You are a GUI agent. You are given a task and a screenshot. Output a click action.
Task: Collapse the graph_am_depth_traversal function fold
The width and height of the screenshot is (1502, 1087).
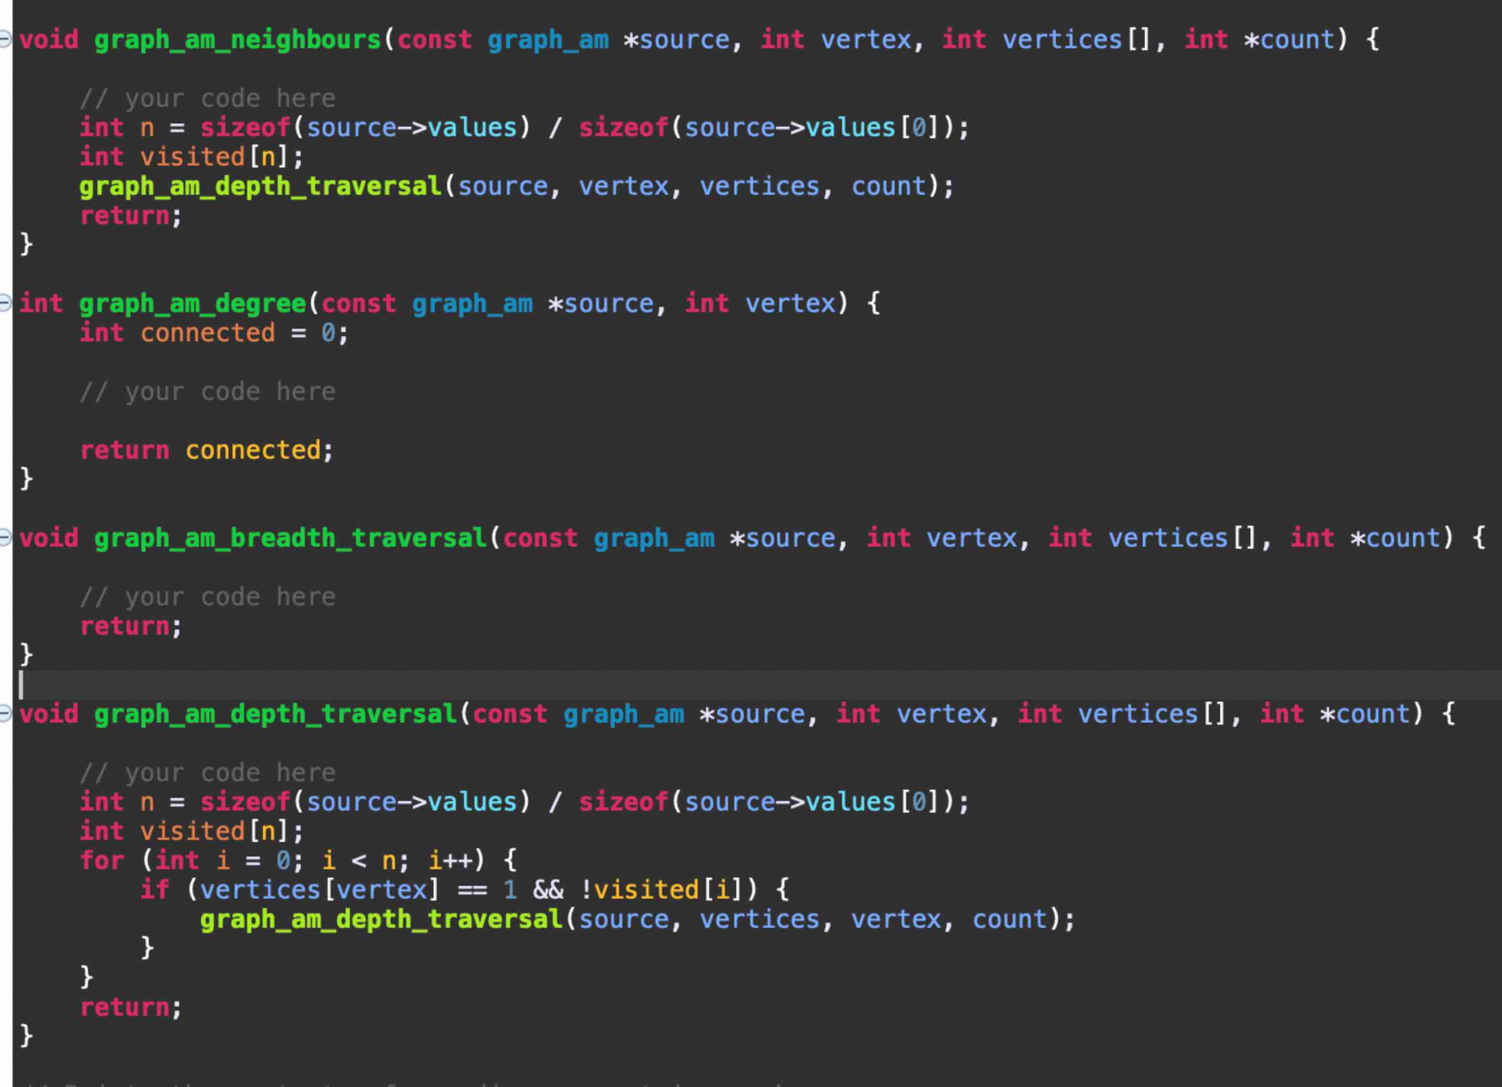coord(5,714)
